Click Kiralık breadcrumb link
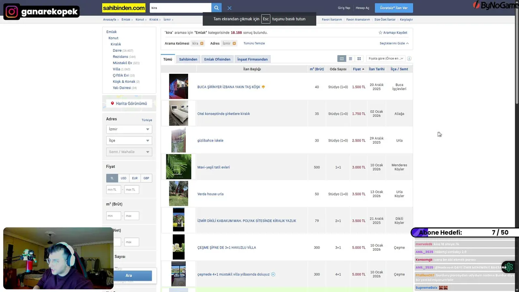 click(x=154, y=19)
